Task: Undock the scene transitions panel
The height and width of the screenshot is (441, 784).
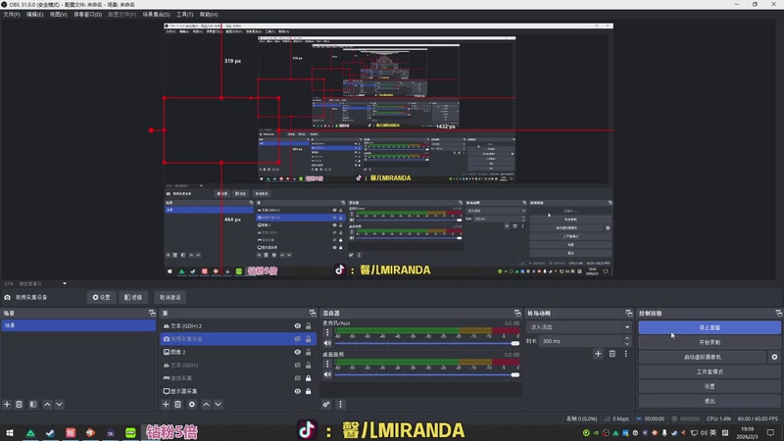Action: click(x=628, y=313)
